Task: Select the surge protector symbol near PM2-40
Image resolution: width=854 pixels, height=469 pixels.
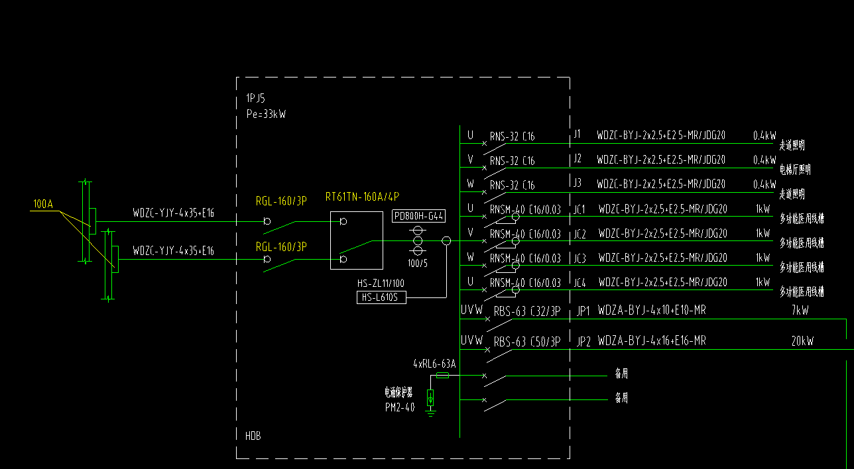Action: [431, 397]
